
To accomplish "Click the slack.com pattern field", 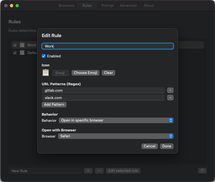I will point(103,98).
